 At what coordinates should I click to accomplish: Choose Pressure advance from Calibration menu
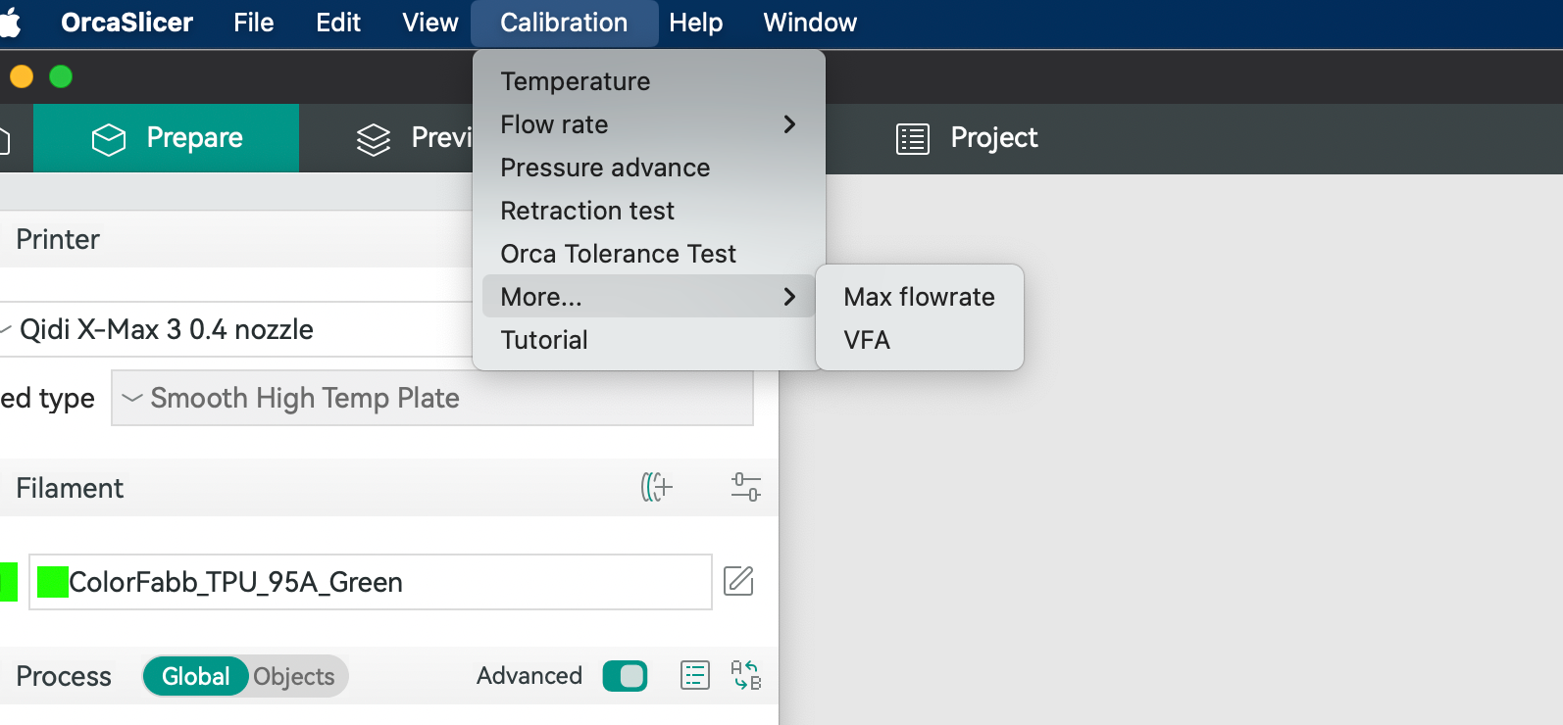(605, 168)
